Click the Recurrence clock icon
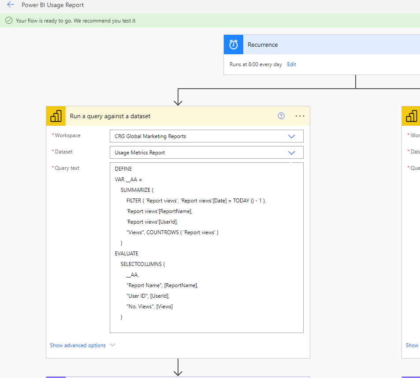This screenshot has width=420, height=378. point(233,44)
